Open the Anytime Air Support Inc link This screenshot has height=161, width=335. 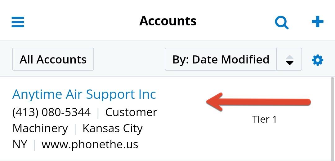coord(84,94)
